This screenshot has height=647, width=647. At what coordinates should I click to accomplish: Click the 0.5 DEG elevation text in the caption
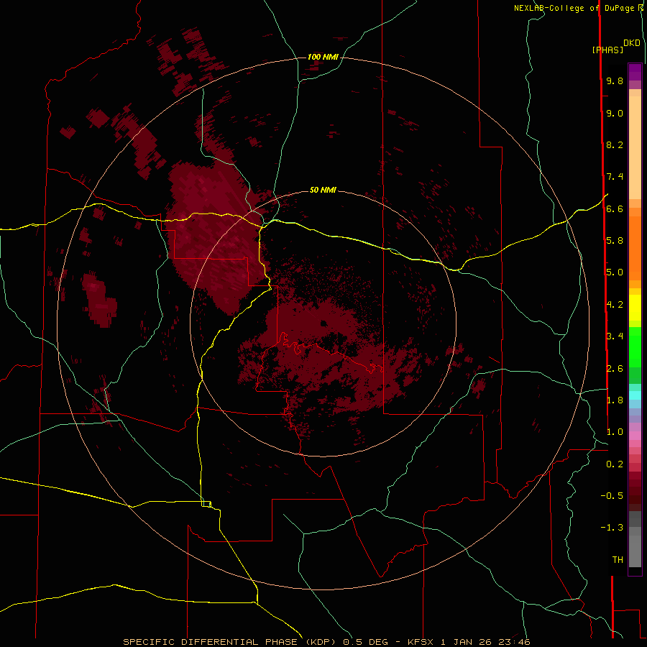(x=366, y=642)
